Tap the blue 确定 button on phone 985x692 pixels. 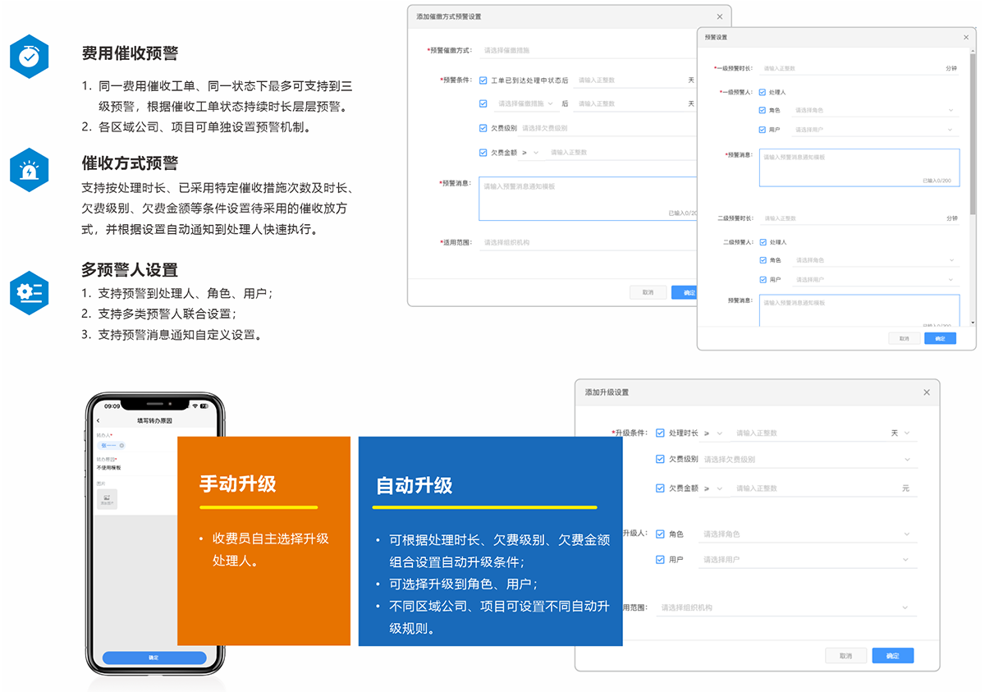(153, 658)
